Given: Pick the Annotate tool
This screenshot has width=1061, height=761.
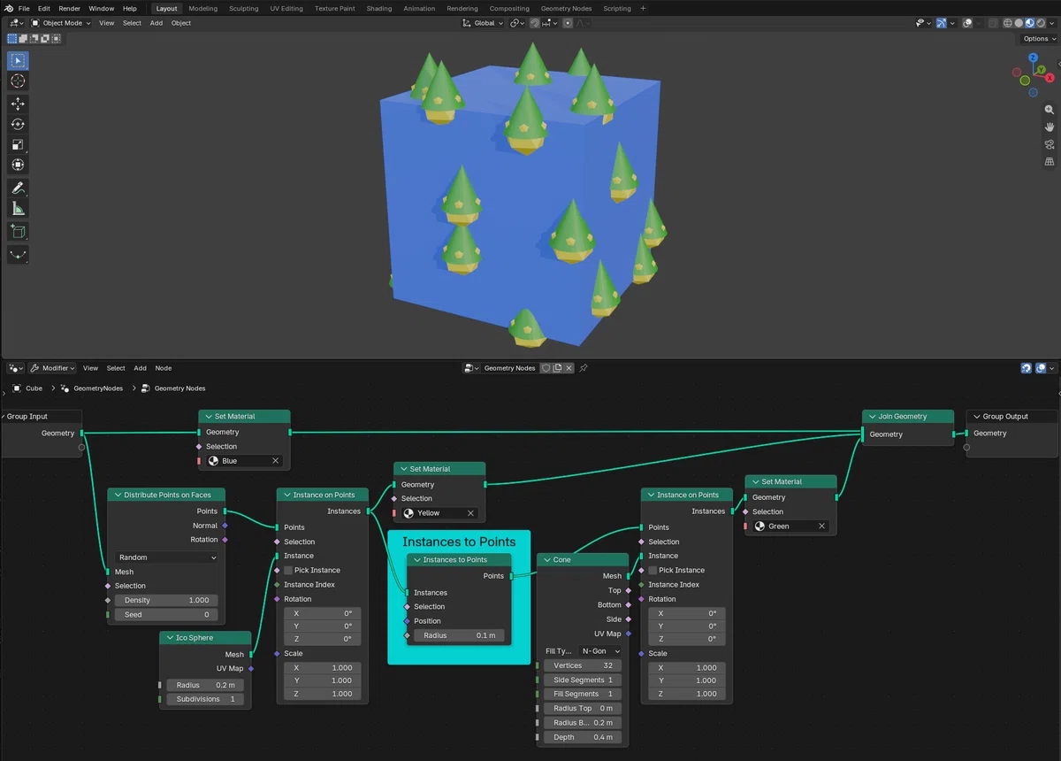Looking at the screenshot, I should point(18,188).
